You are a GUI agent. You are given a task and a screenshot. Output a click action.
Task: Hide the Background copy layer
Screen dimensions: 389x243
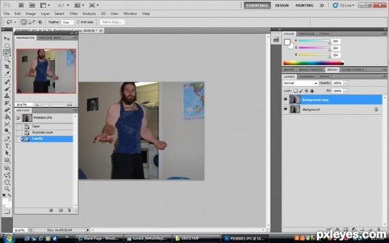(285, 99)
